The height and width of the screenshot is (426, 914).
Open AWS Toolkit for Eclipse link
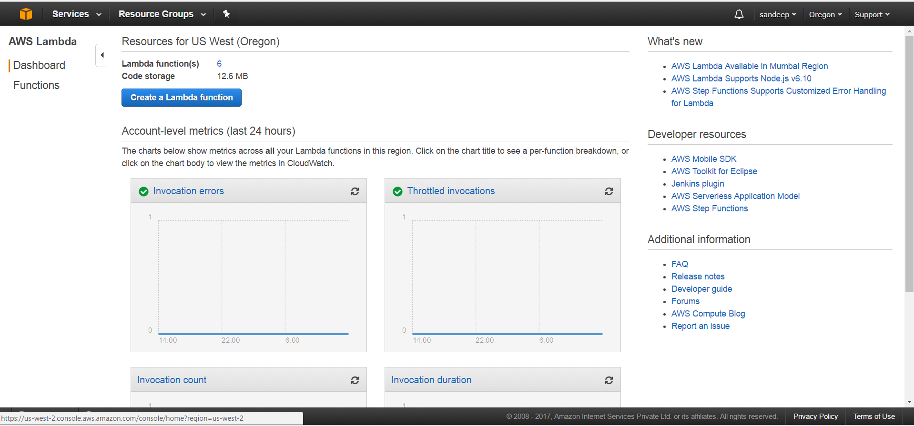coord(714,171)
